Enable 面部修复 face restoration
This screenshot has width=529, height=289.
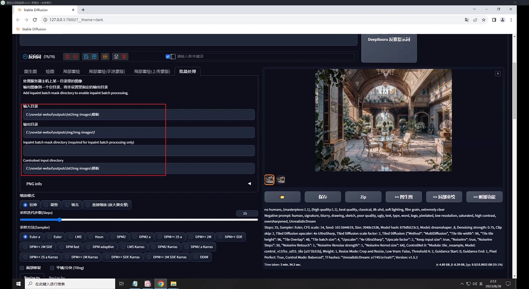pos(31,268)
